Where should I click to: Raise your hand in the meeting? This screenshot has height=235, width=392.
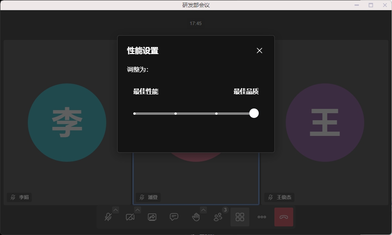196,217
